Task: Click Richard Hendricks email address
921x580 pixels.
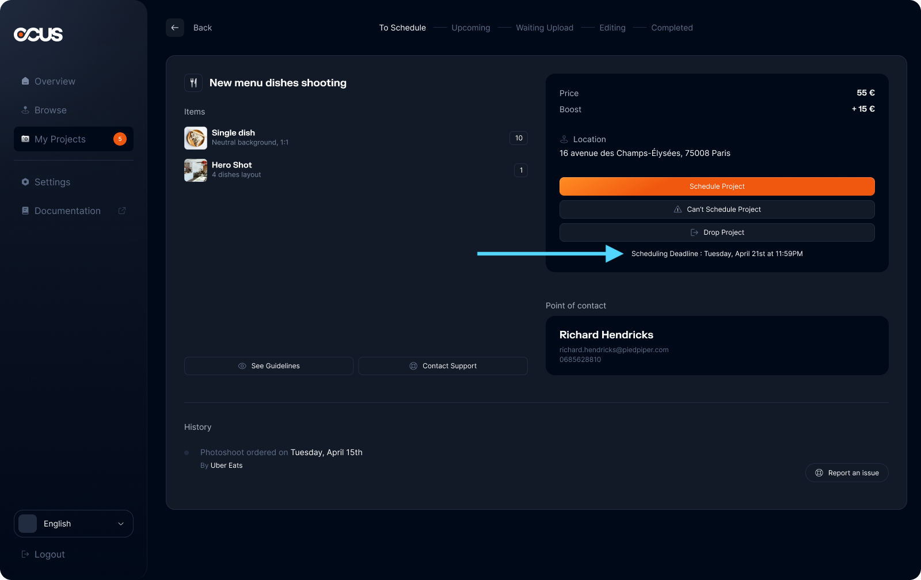Action: [x=614, y=350]
